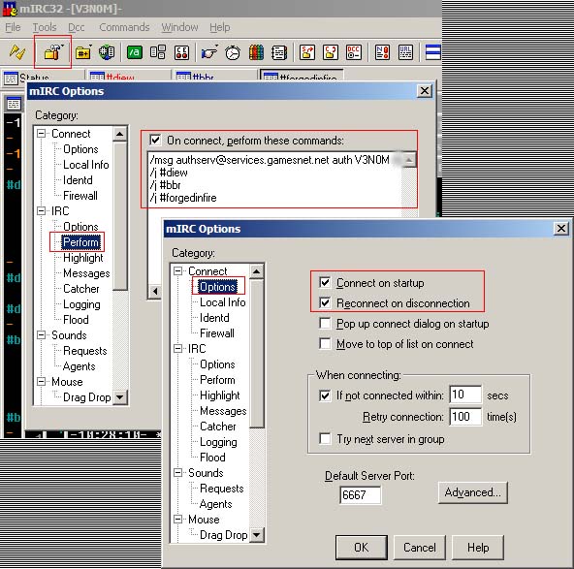Collapse Connect node in front Options dialog
The height and width of the screenshot is (569, 574).
177,270
